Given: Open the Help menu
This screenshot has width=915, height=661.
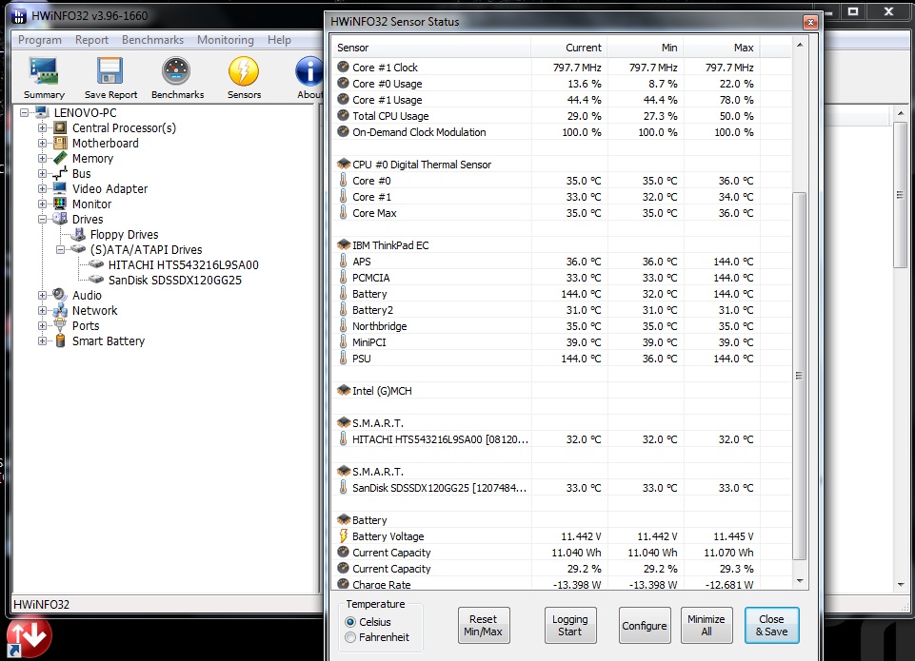Looking at the screenshot, I should click(x=279, y=40).
